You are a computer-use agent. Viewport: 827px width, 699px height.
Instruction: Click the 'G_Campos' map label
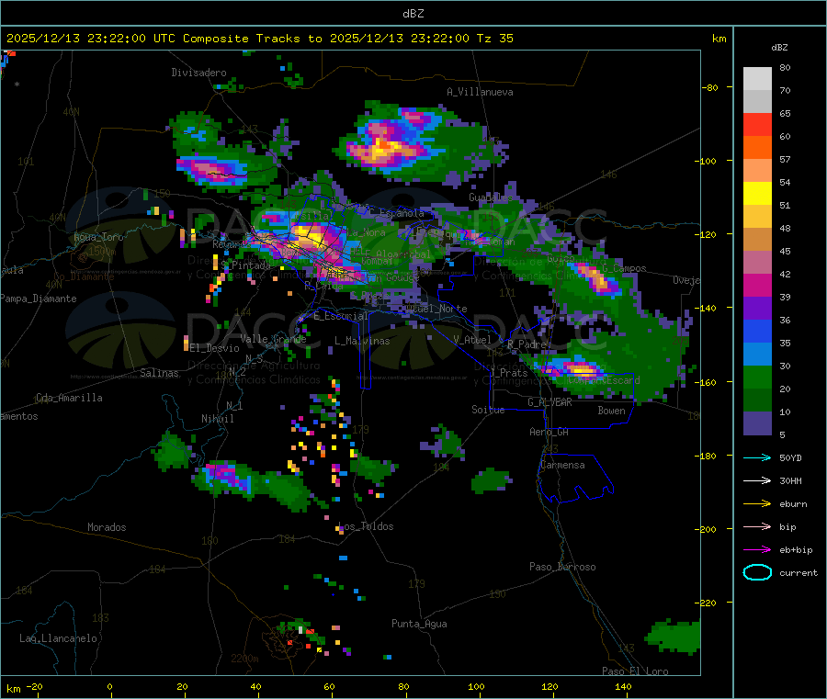624,268
